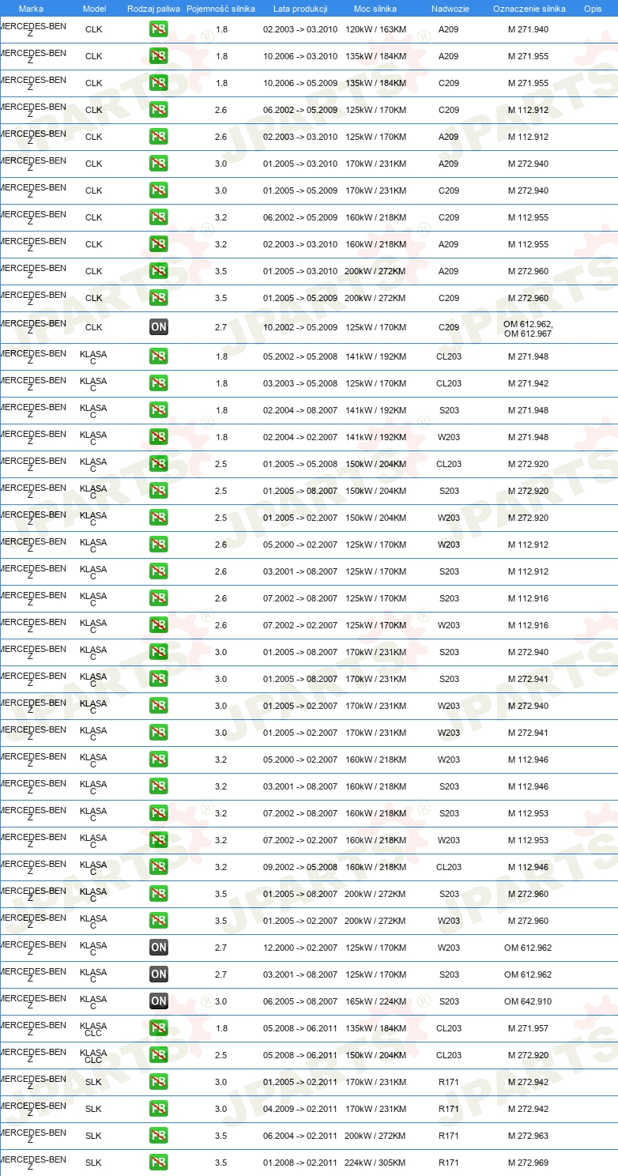
Task: Select engine code M 271.957
Action: (528, 1028)
